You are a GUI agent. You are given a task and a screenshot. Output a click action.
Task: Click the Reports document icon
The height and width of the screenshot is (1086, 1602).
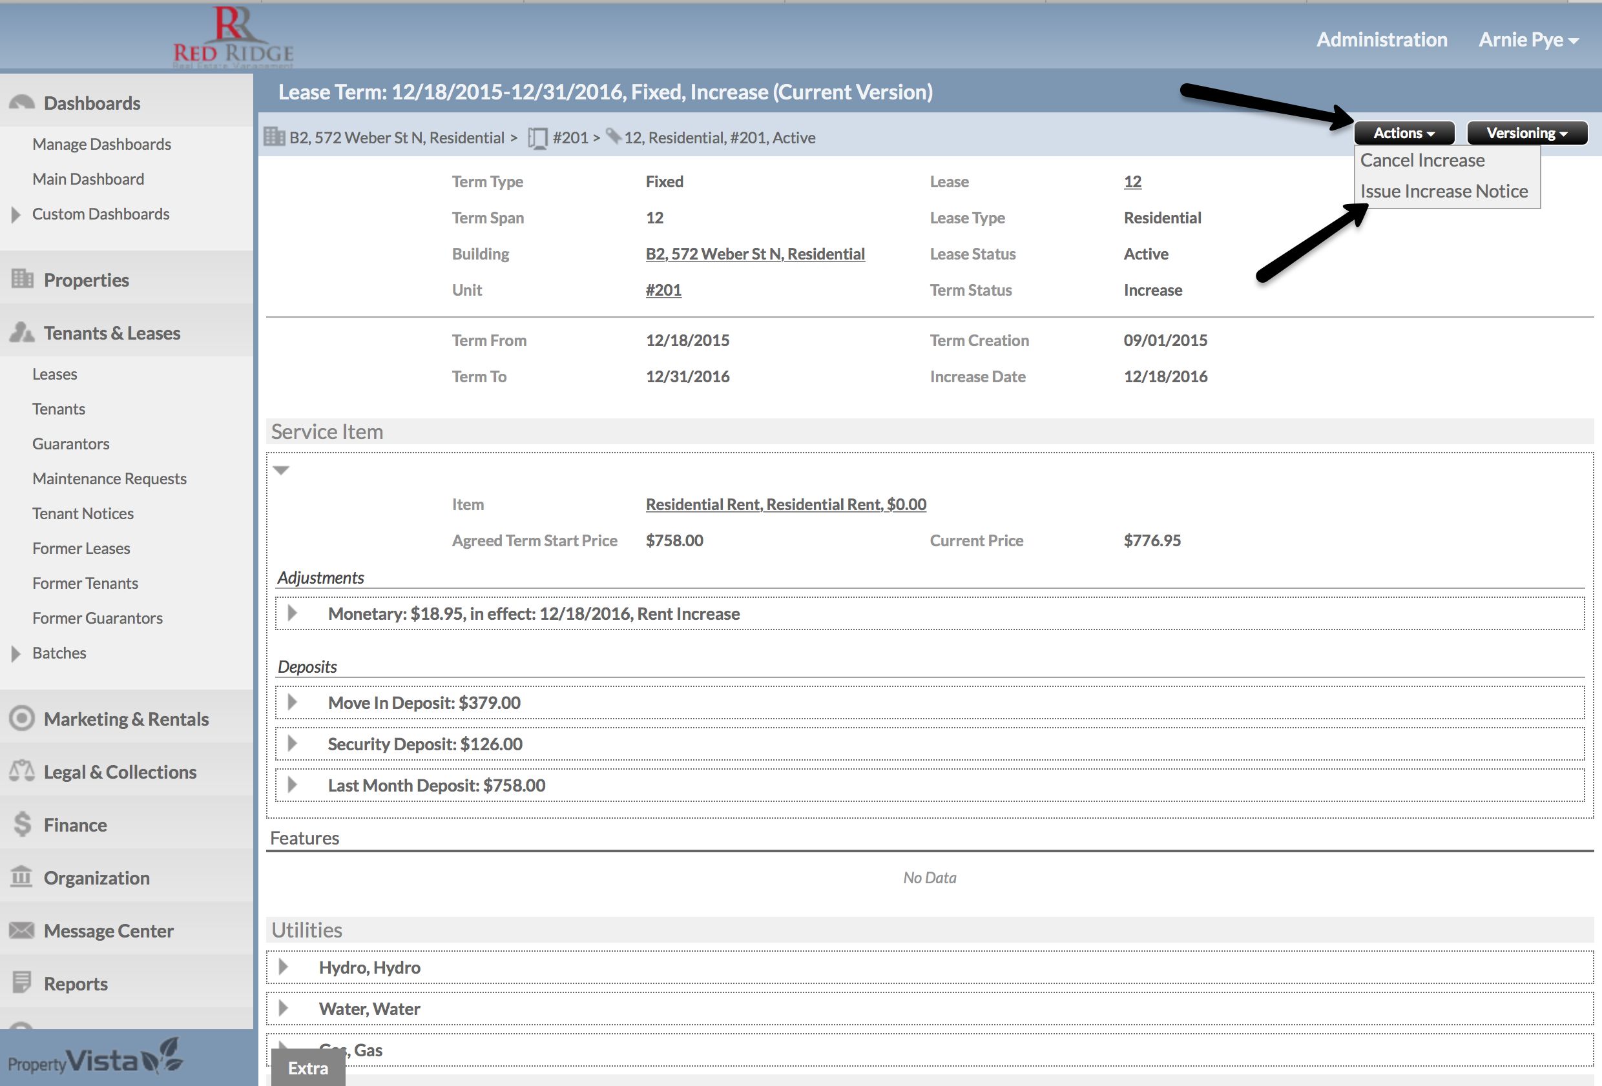21,983
